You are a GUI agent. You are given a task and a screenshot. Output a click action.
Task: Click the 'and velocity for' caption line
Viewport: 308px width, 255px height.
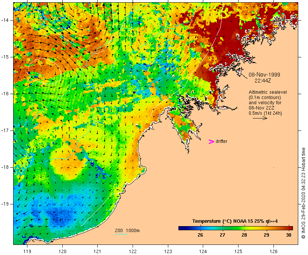point(265,103)
